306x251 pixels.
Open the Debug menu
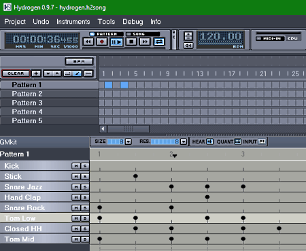(x=133, y=22)
